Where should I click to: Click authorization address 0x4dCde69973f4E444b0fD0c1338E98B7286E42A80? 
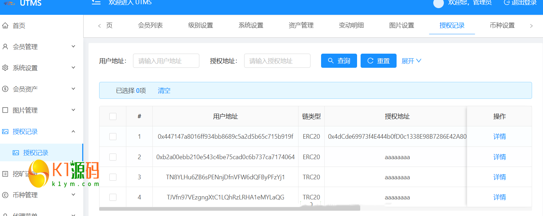pyautogui.click(x=397, y=137)
